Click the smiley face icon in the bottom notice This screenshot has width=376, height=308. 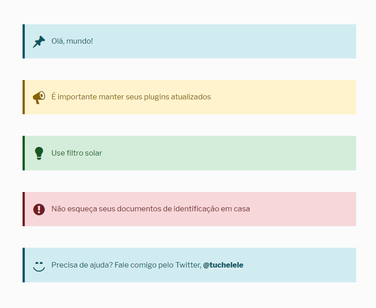click(x=39, y=266)
